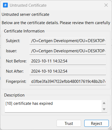The width and height of the screenshot is (112, 130).
Task: Click the Trust button
Action: 69,123
